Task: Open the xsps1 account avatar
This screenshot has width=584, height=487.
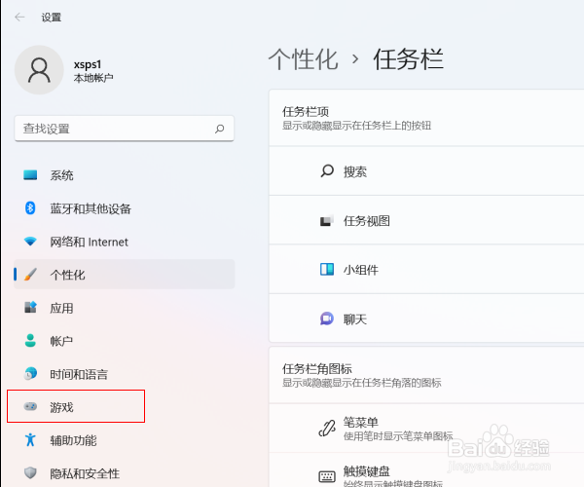Action: point(39,70)
